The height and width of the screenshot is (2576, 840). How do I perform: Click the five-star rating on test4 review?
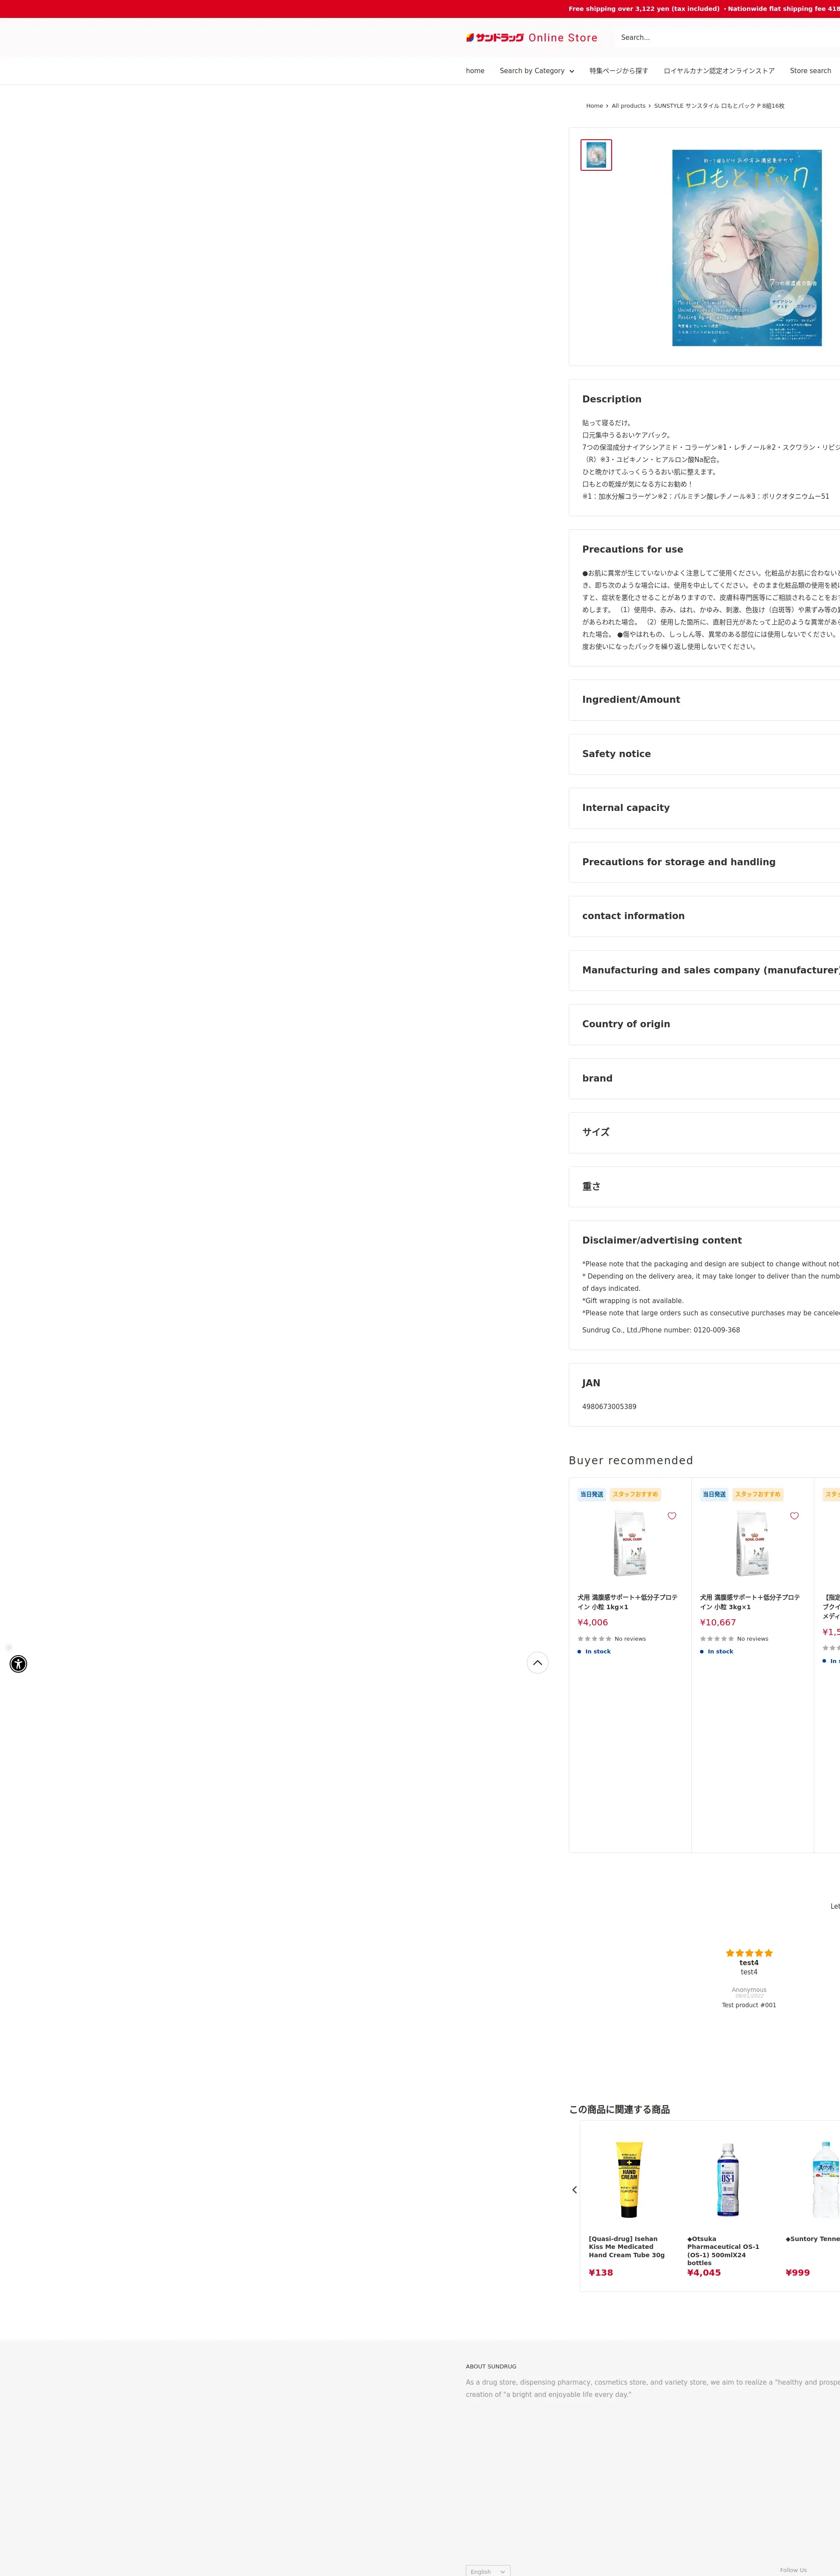[748, 1952]
